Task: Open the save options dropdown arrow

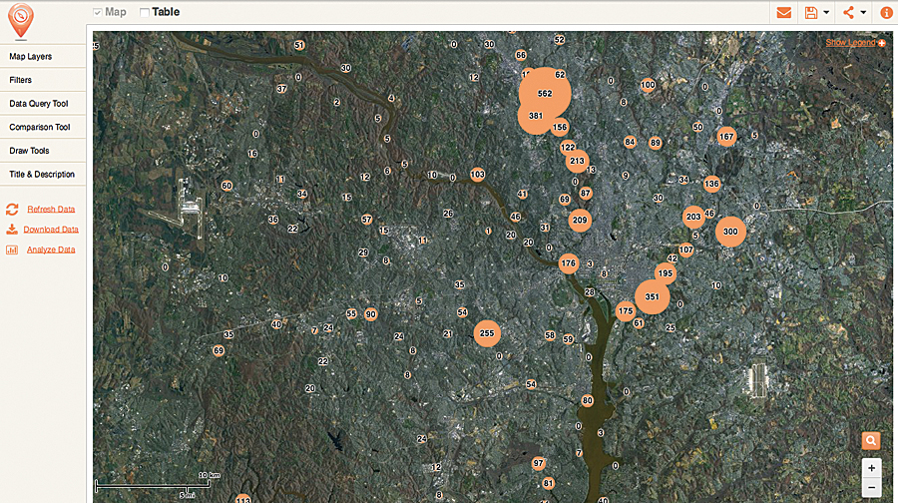Action: pyautogui.click(x=826, y=13)
